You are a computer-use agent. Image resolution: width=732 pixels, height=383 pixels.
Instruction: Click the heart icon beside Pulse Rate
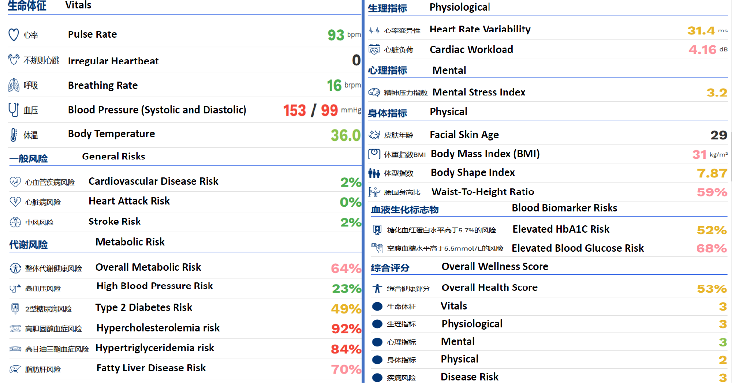tap(14, 35)
